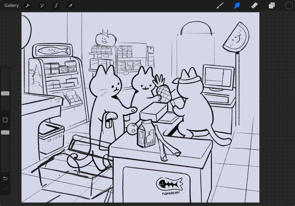This screenshot has height=206, width=295.
Task: Select the Smudge tool
Action: tap(237, 6)
